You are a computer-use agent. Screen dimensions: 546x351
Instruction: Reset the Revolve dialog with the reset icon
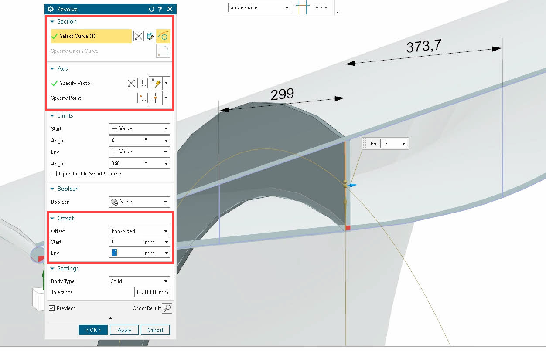pyautogui.click(x=151, y=9)
